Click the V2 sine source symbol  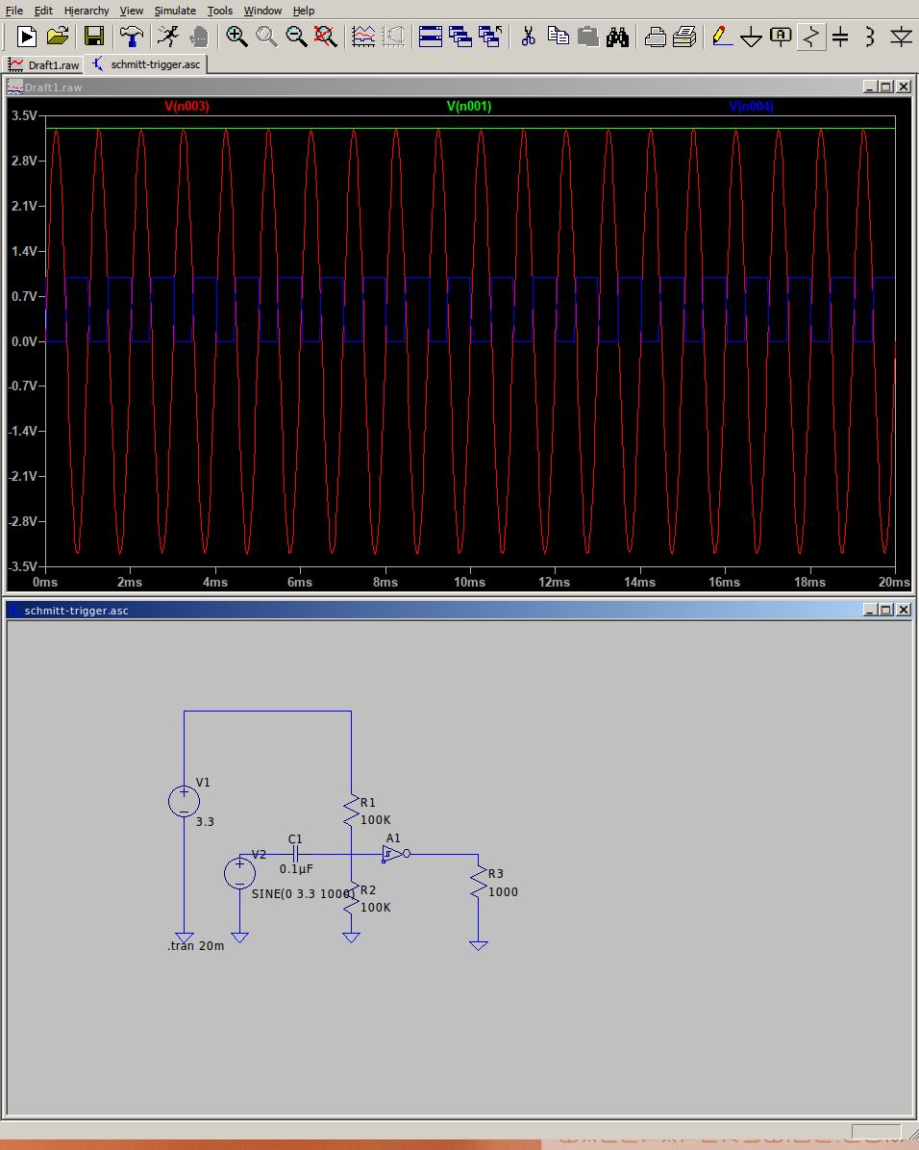(x=239, y=873)
